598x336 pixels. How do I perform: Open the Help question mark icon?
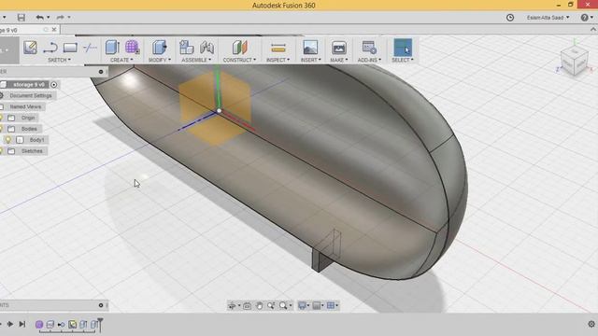584,18
